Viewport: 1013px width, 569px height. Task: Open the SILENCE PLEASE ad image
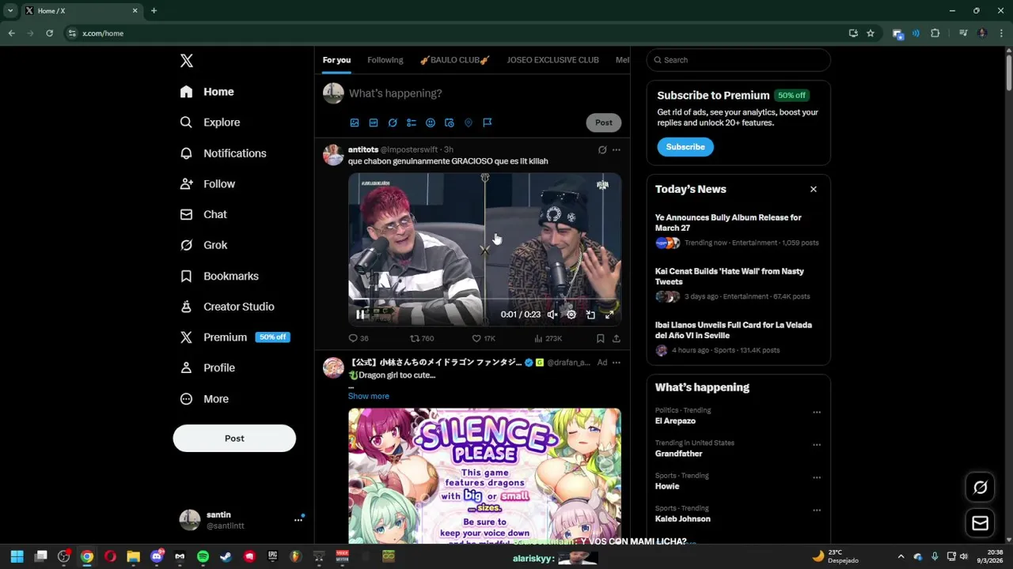click(484, 475)
